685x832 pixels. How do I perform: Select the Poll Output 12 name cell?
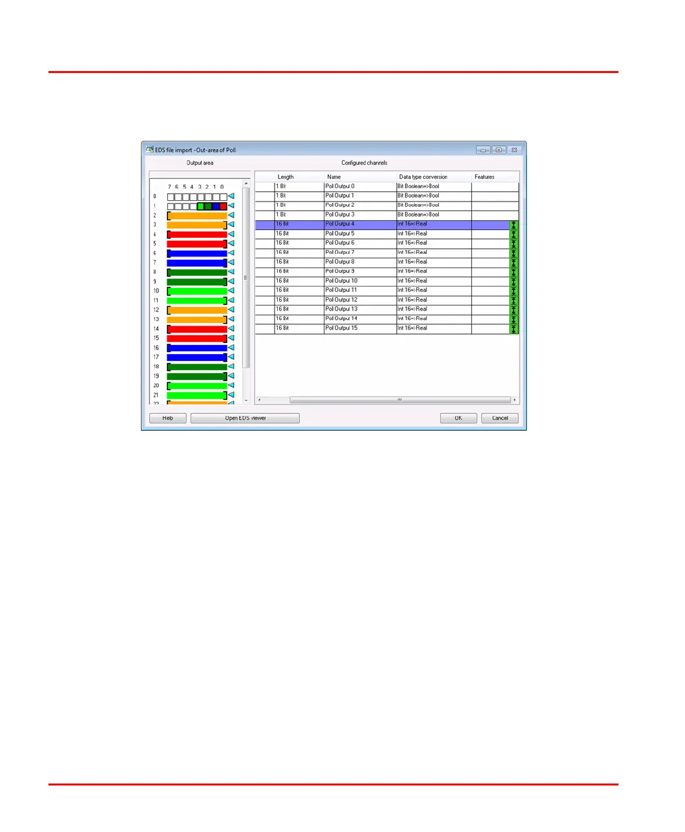pos(360,300)
